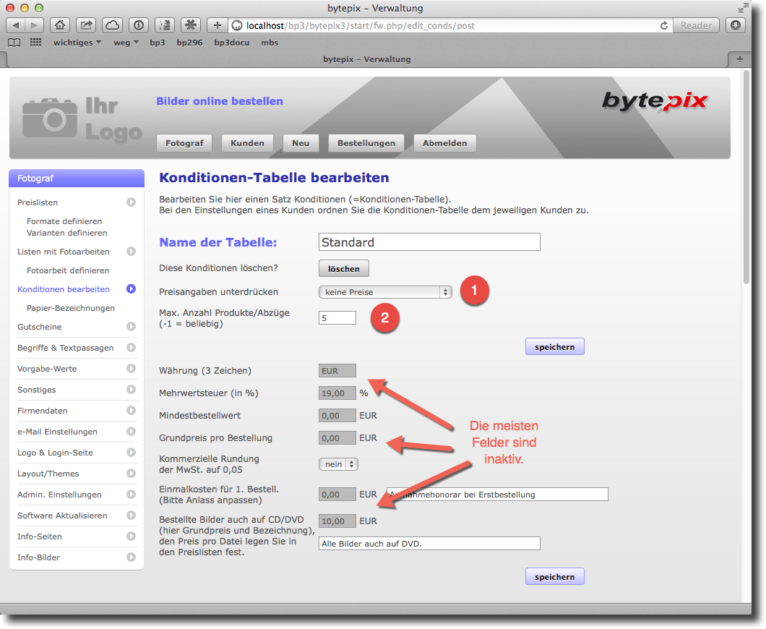Open the Top Sites grid icon
766x629 pixels.
[x=35, y=43]
